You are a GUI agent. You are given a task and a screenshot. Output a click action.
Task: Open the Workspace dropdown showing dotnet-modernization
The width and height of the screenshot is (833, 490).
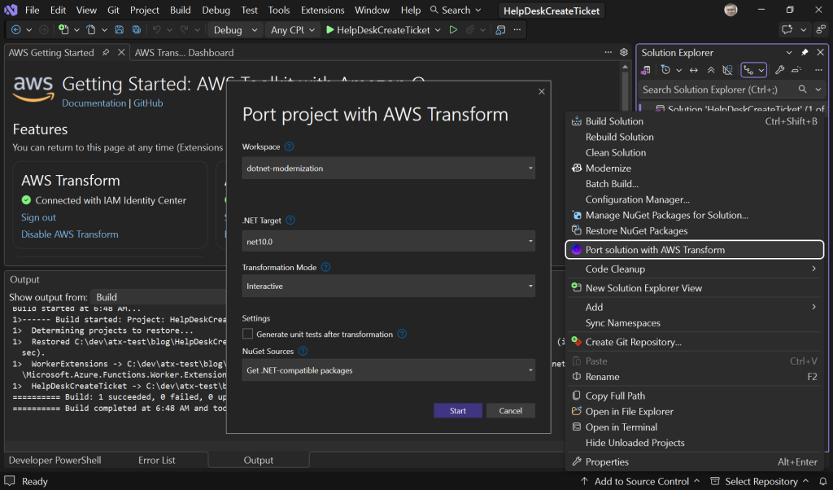point(388,168)
